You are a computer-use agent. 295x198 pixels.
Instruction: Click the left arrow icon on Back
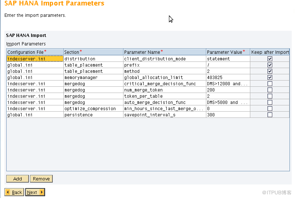tap(8, 192)
